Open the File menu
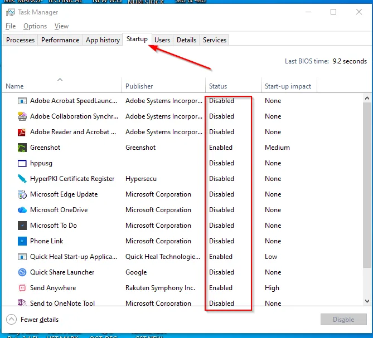 [x=11, y=26]
